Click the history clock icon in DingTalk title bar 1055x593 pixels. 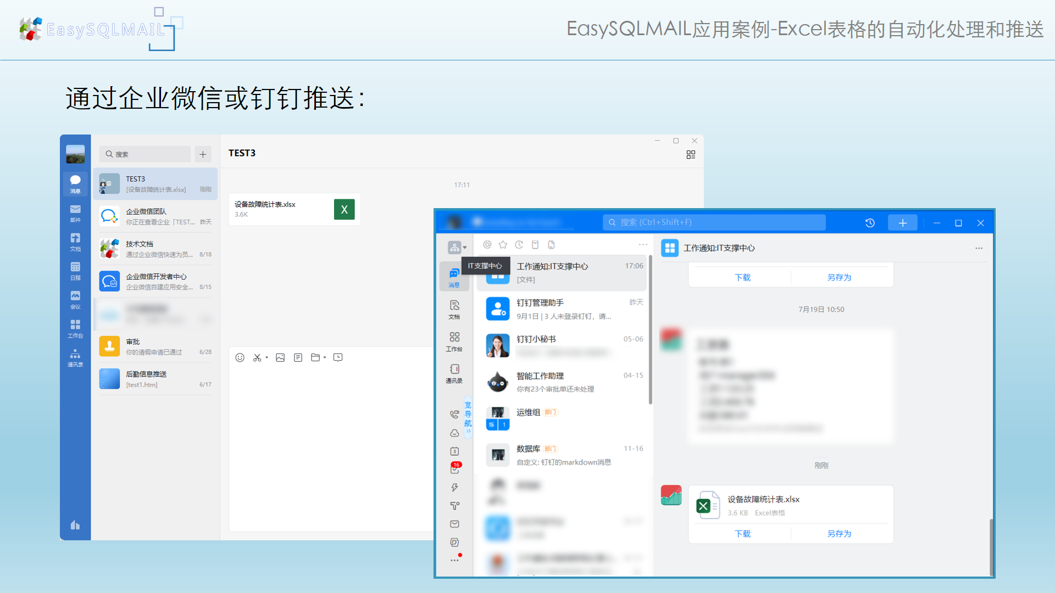pos(870,223)
